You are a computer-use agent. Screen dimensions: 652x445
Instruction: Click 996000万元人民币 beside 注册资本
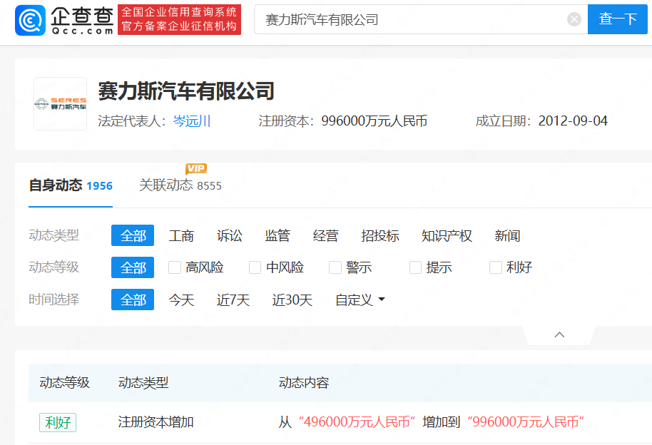(375, 121)
